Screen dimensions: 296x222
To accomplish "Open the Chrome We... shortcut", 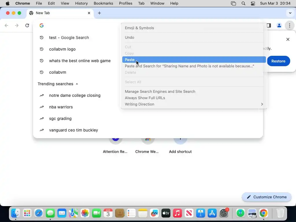I will pyautogui.click(x=147, y=146).
